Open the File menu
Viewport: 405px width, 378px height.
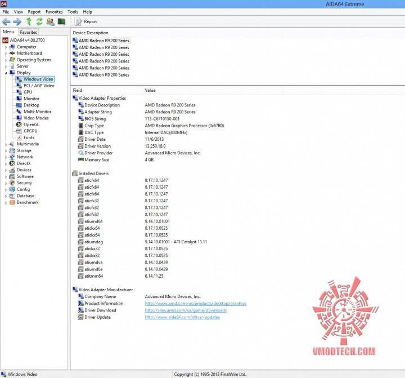coord(6,12)
